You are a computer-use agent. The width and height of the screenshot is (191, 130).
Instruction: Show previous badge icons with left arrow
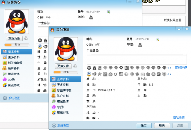point(168,68)
